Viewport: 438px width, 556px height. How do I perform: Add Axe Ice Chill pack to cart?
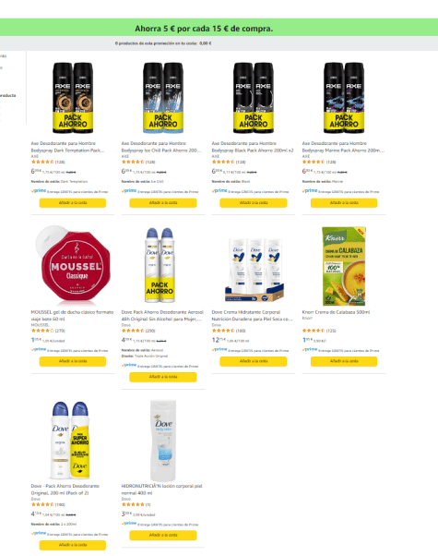coord(163,203)
